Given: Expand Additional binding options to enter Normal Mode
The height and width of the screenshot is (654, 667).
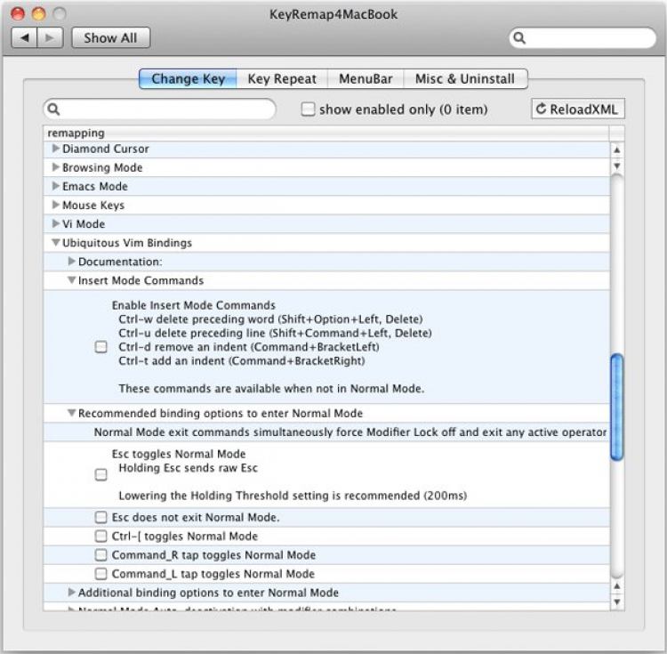Looking at the screenshot, I should [71, 593].
